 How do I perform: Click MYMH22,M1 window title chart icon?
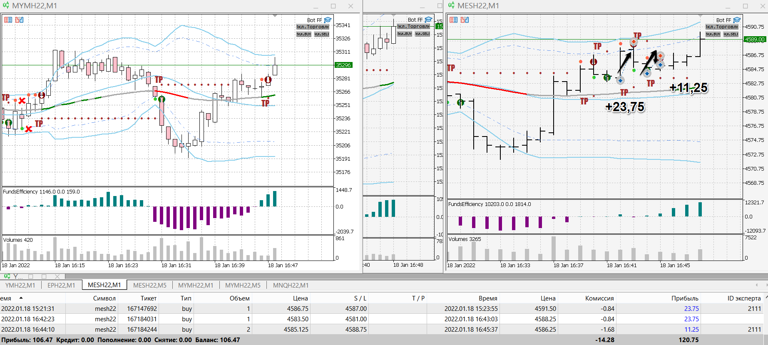tap(6, 5)
